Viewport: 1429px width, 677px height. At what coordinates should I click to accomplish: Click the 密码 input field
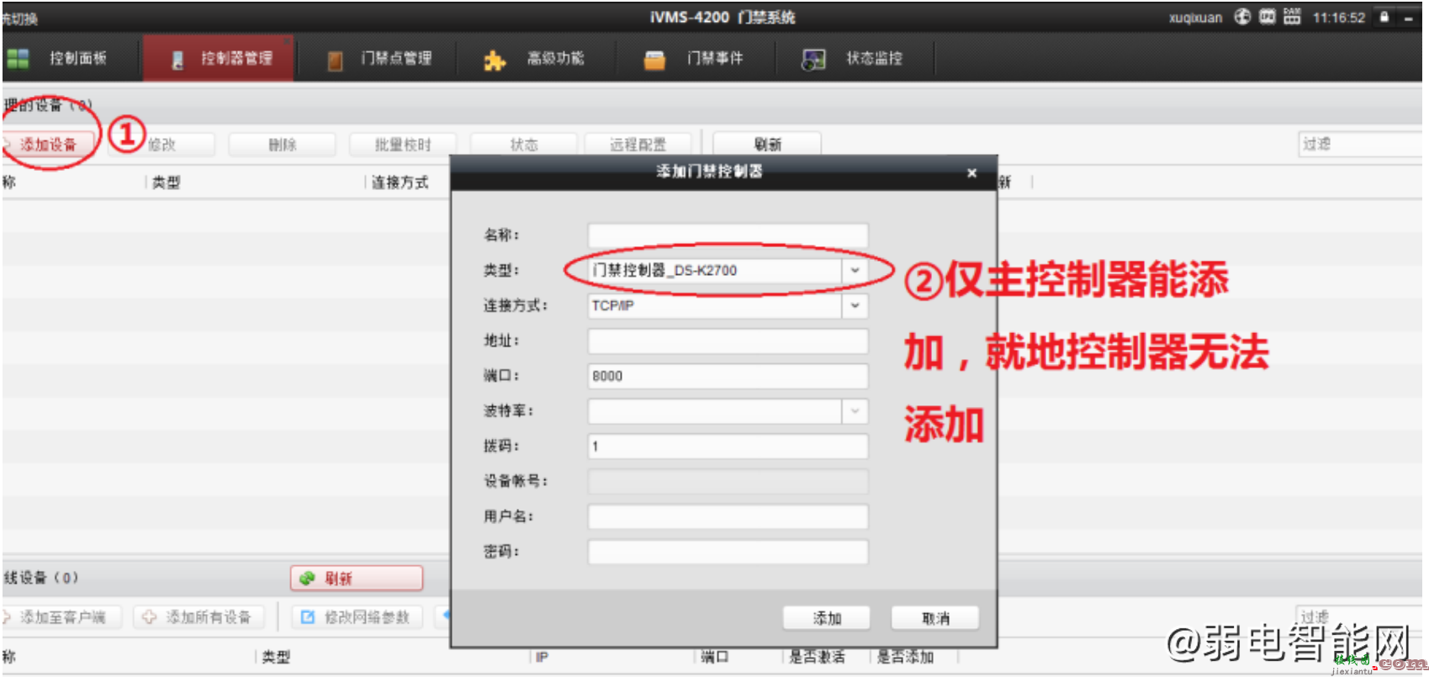[x=728, y=552]
